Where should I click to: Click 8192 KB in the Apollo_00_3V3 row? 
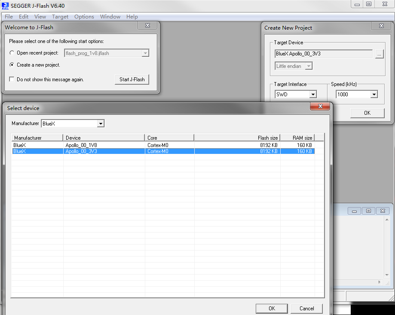pos(269,151)
